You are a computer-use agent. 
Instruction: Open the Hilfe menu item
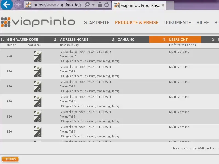click(203, 22)
